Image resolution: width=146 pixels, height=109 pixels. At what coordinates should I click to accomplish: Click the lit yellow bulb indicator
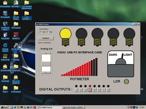pos(65,37)
